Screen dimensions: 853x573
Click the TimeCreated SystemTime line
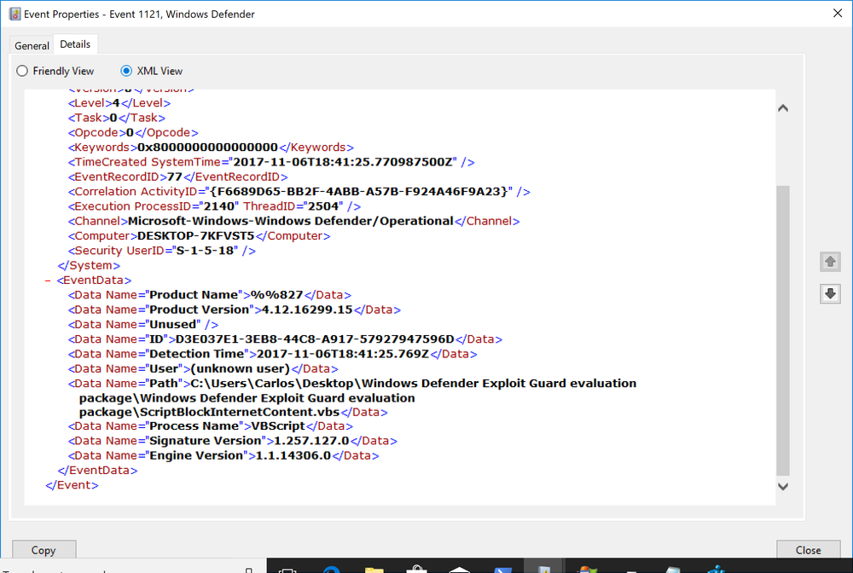coord(271,162)
